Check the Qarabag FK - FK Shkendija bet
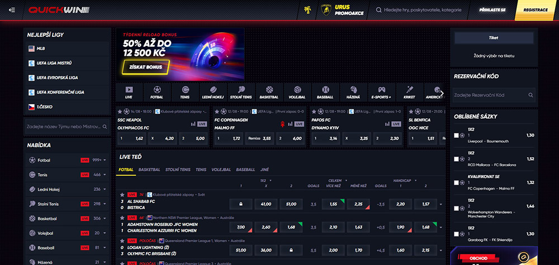The width and height of the screenshot is (559, 265). [x=456, y=234]
